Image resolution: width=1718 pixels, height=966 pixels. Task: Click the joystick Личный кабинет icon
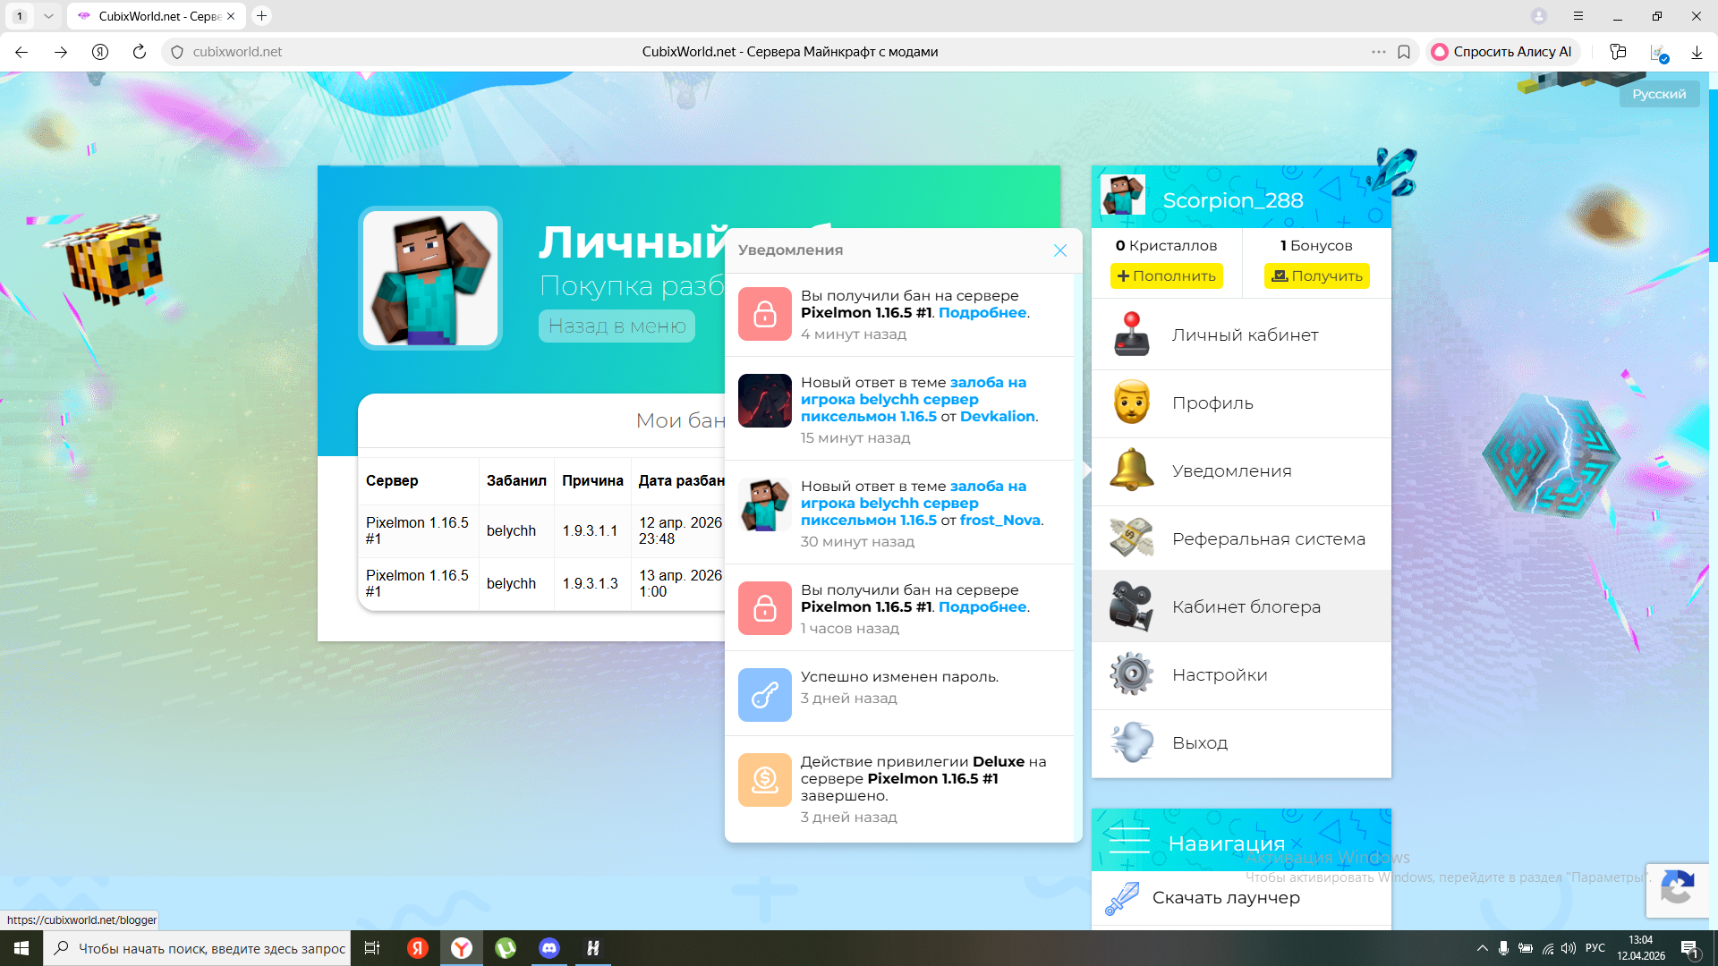(1131, 335)
